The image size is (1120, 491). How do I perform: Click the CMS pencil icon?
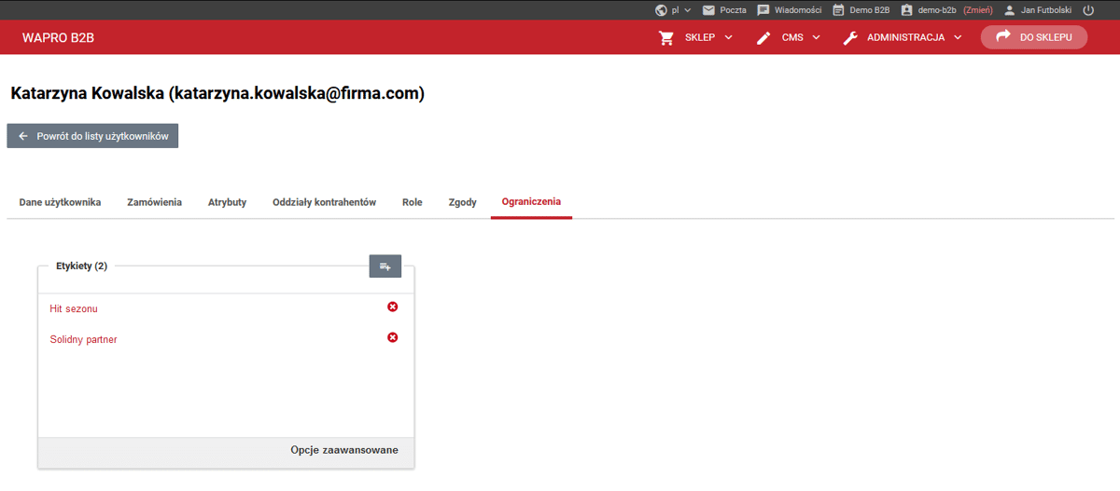763,38
